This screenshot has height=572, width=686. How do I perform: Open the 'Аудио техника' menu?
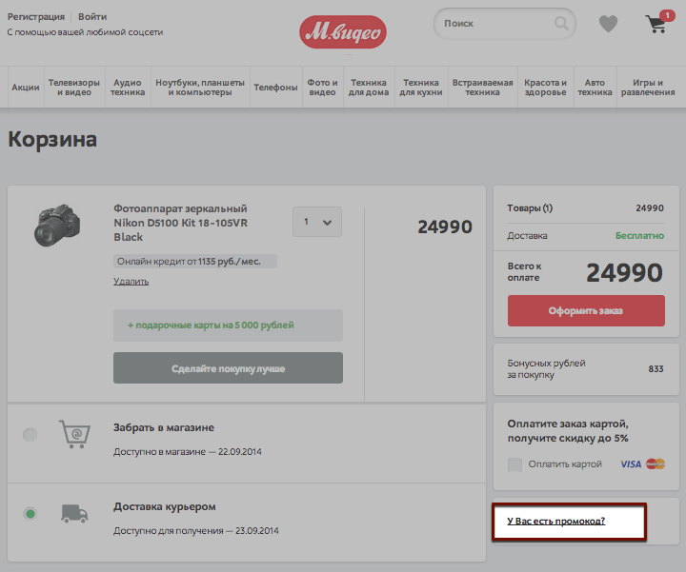pos(128,88)
